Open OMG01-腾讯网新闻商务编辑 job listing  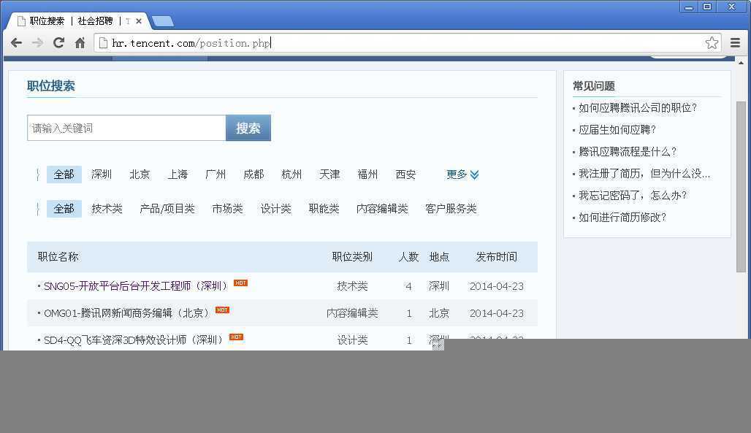pos(126,313)
